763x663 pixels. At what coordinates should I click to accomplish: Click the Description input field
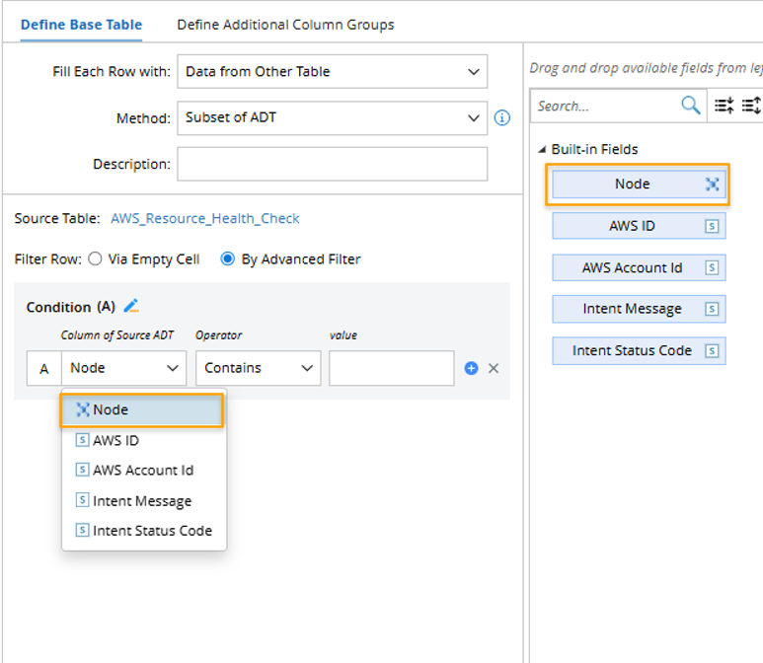(x=332, y=165)
